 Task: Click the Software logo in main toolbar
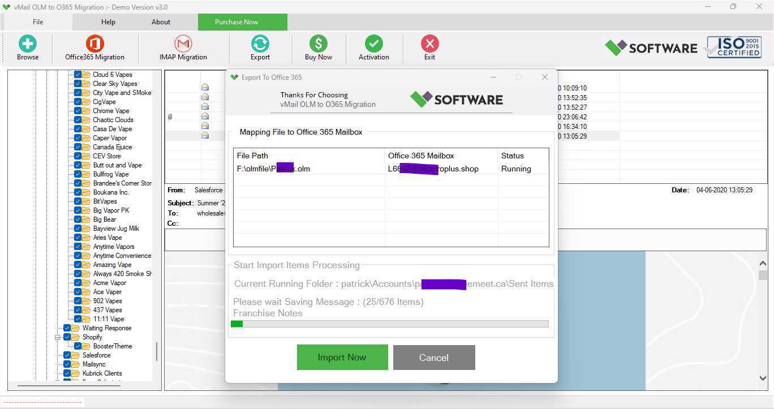tap(651, 48)
